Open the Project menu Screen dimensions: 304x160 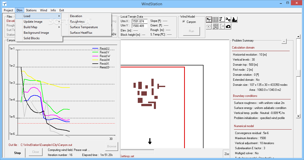point(9,10)
